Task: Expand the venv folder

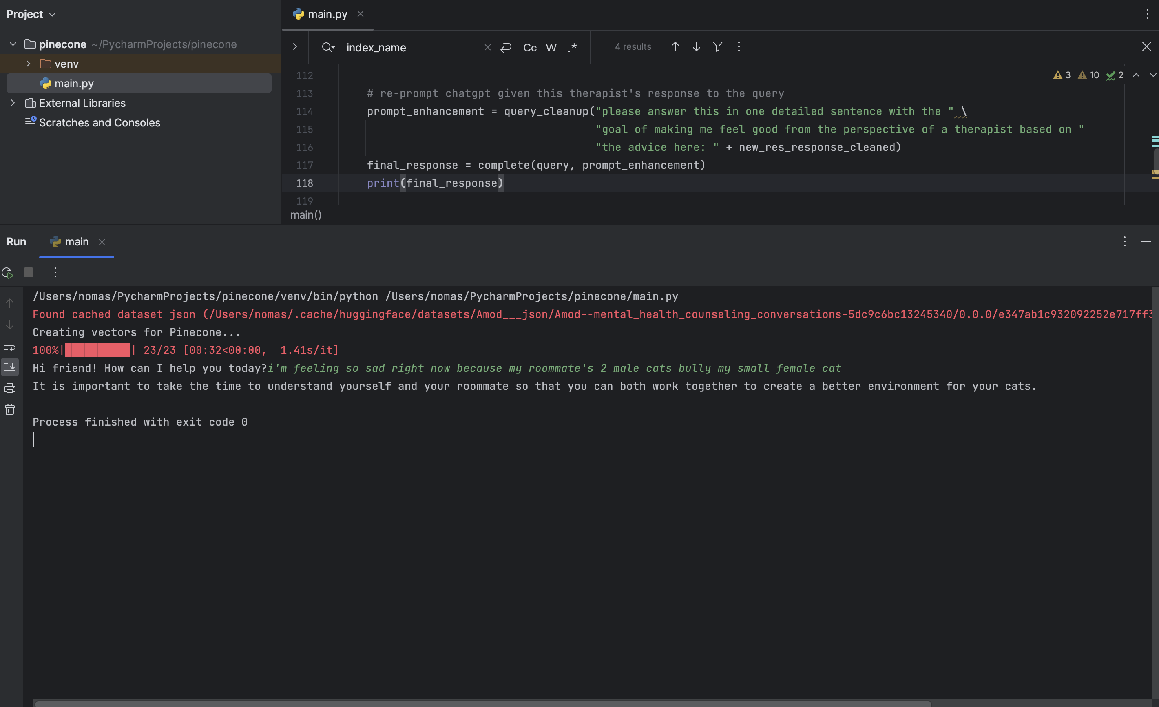Action: coord(28,64)
